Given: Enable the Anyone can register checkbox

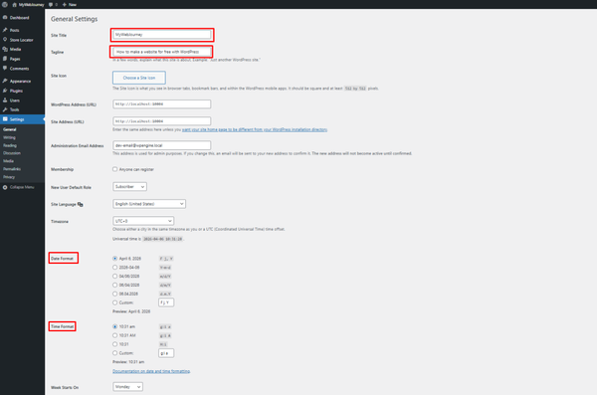Looking at the screenshot, I should tap(115, 169).
